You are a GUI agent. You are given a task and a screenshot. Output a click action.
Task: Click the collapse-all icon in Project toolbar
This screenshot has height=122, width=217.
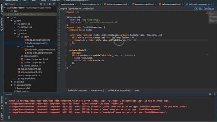[44, 4]
